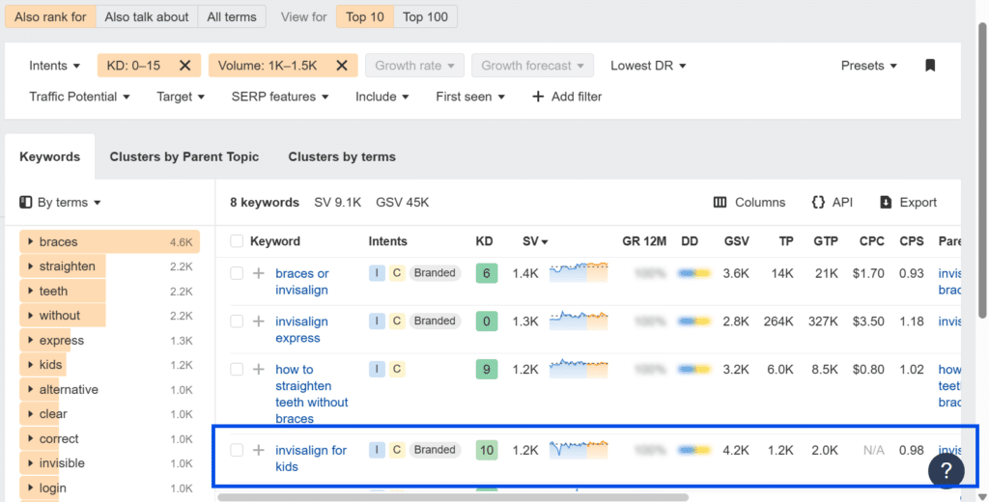
Task: Open Clusters by terms tab
Action: click(342, 156)
